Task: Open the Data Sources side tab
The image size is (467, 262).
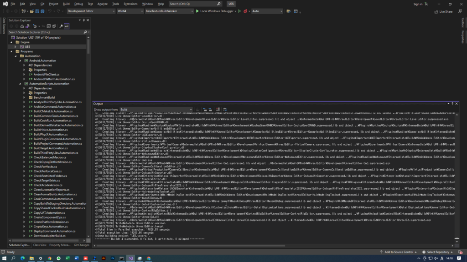Action: pyautogui.click(x=4, y=26)
